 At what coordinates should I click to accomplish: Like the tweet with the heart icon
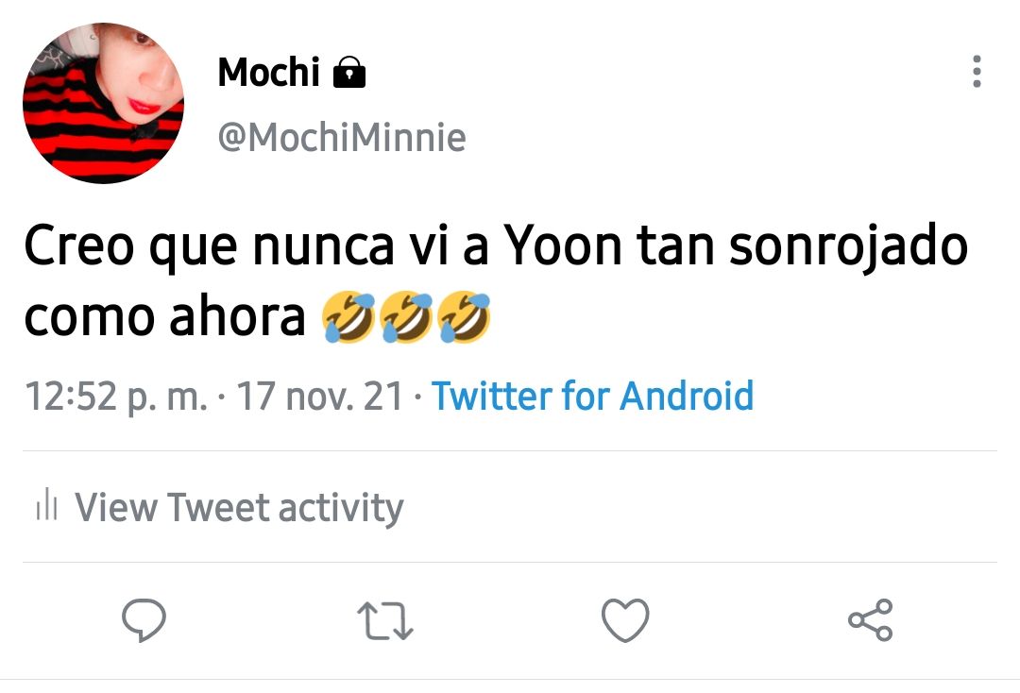pyautogui.click(x=625, y=620)
